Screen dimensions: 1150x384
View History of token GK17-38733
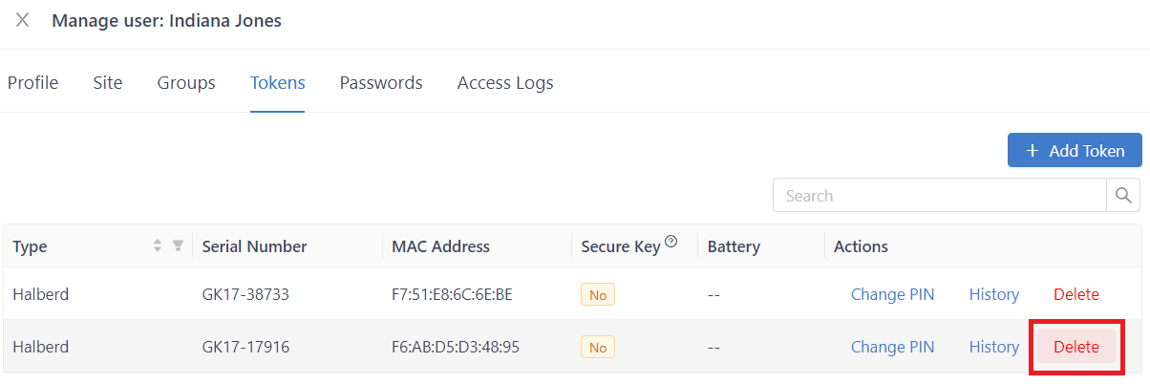tap(994, 295)
